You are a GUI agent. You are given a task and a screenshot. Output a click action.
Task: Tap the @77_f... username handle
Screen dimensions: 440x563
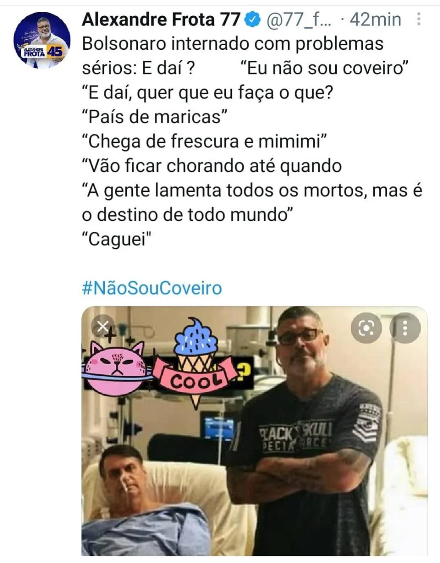(299, 20)
